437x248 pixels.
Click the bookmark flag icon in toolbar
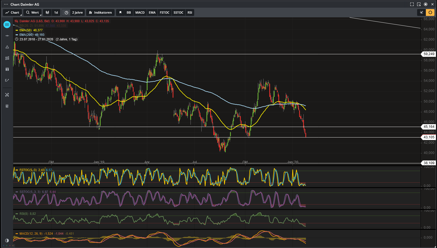click(120, 12)
